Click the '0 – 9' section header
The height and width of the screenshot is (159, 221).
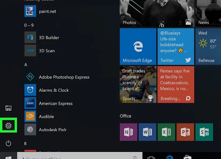29,25
